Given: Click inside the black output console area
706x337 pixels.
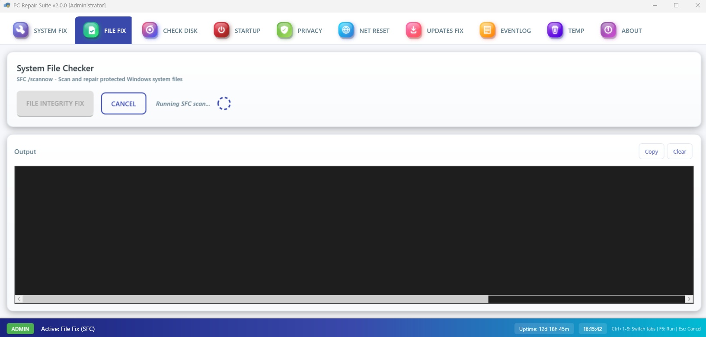Looking at the screenshot, I should 354,231.
